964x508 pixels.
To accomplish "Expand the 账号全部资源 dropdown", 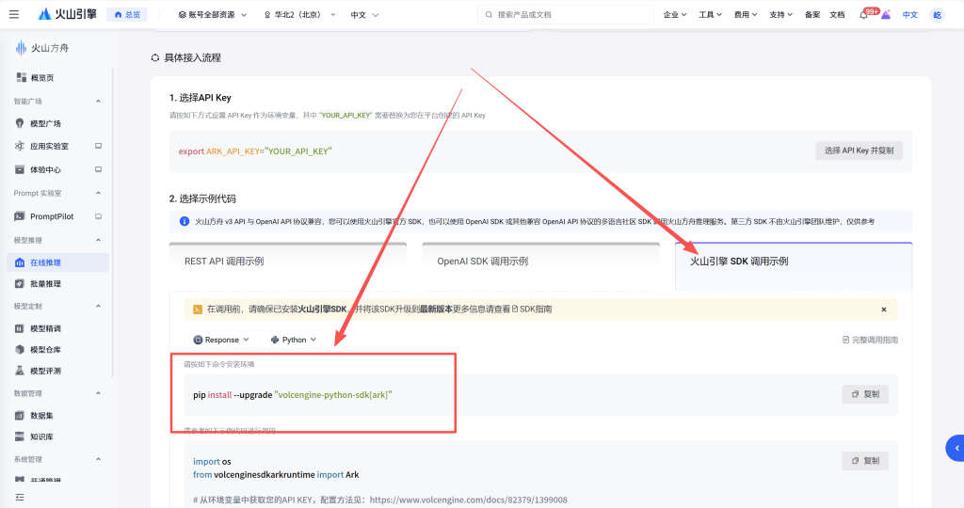I will 212,15.
